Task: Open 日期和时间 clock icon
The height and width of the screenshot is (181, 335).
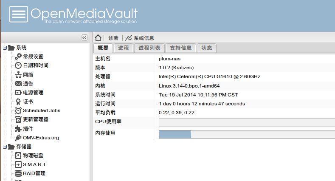Action: [18, 65]
